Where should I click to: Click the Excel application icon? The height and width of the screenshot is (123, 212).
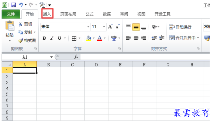click(5, 5)
